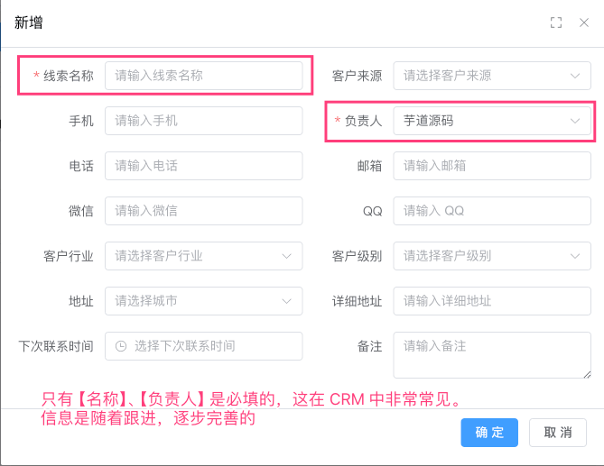Toggle fullscreen mode for the dialog

coord(556,23)
